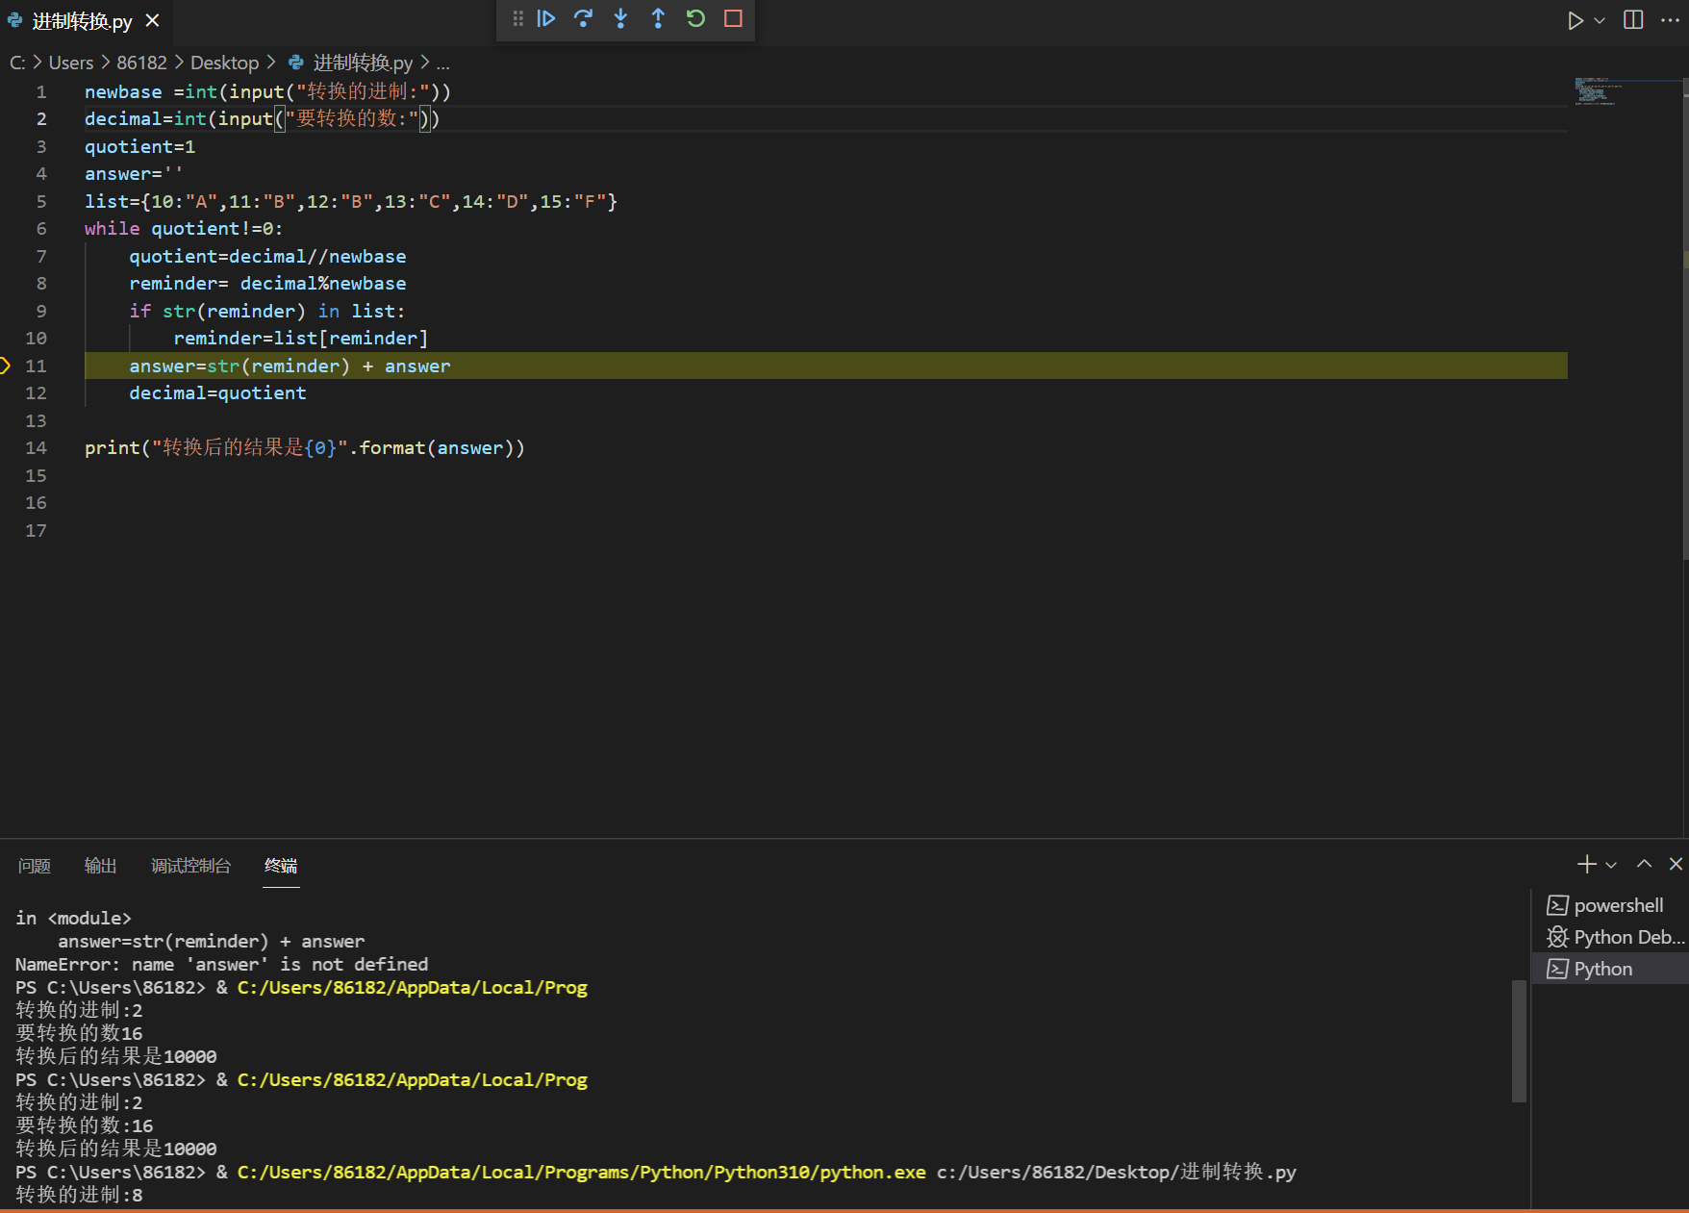Click the C: breadcrumb segment
Image resolution: width=1689 pixels, height=1213 pixels.
click(x=17, y=63)
